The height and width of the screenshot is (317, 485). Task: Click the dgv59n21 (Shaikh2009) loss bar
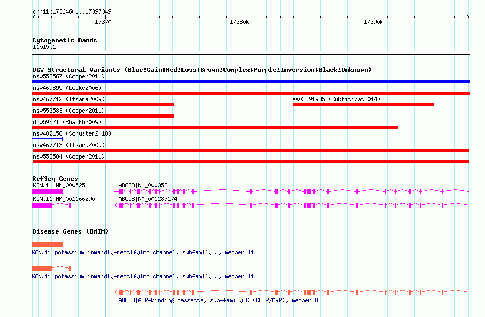point(215,127)
